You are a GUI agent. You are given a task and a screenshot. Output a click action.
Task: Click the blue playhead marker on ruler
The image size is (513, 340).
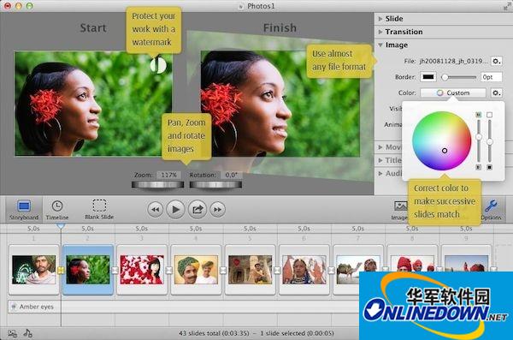61,226
